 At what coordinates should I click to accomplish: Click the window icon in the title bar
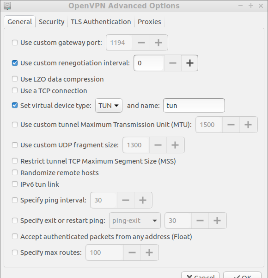tap(7, 6)
